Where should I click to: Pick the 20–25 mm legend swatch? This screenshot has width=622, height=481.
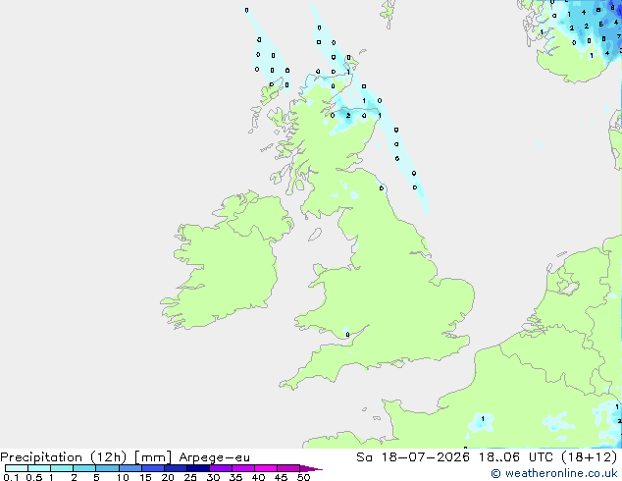point(176,468)
